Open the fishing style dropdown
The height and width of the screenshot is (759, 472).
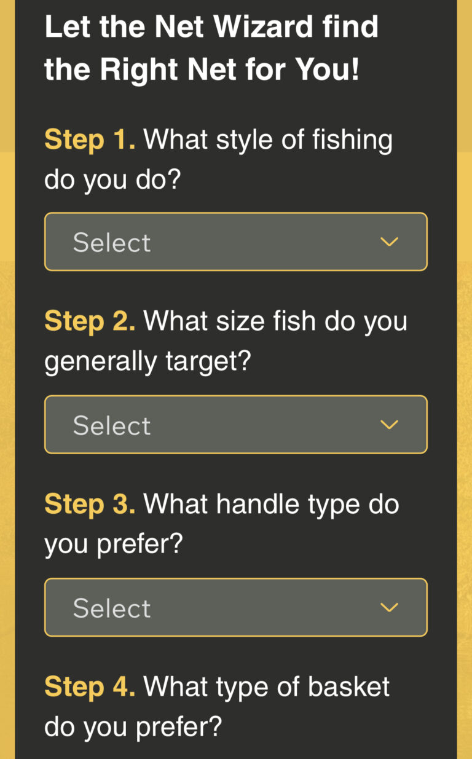tap(235, 242)
